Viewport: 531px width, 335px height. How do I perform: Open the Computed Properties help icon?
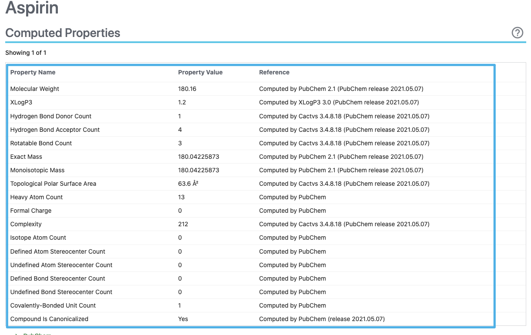[517, 33]
